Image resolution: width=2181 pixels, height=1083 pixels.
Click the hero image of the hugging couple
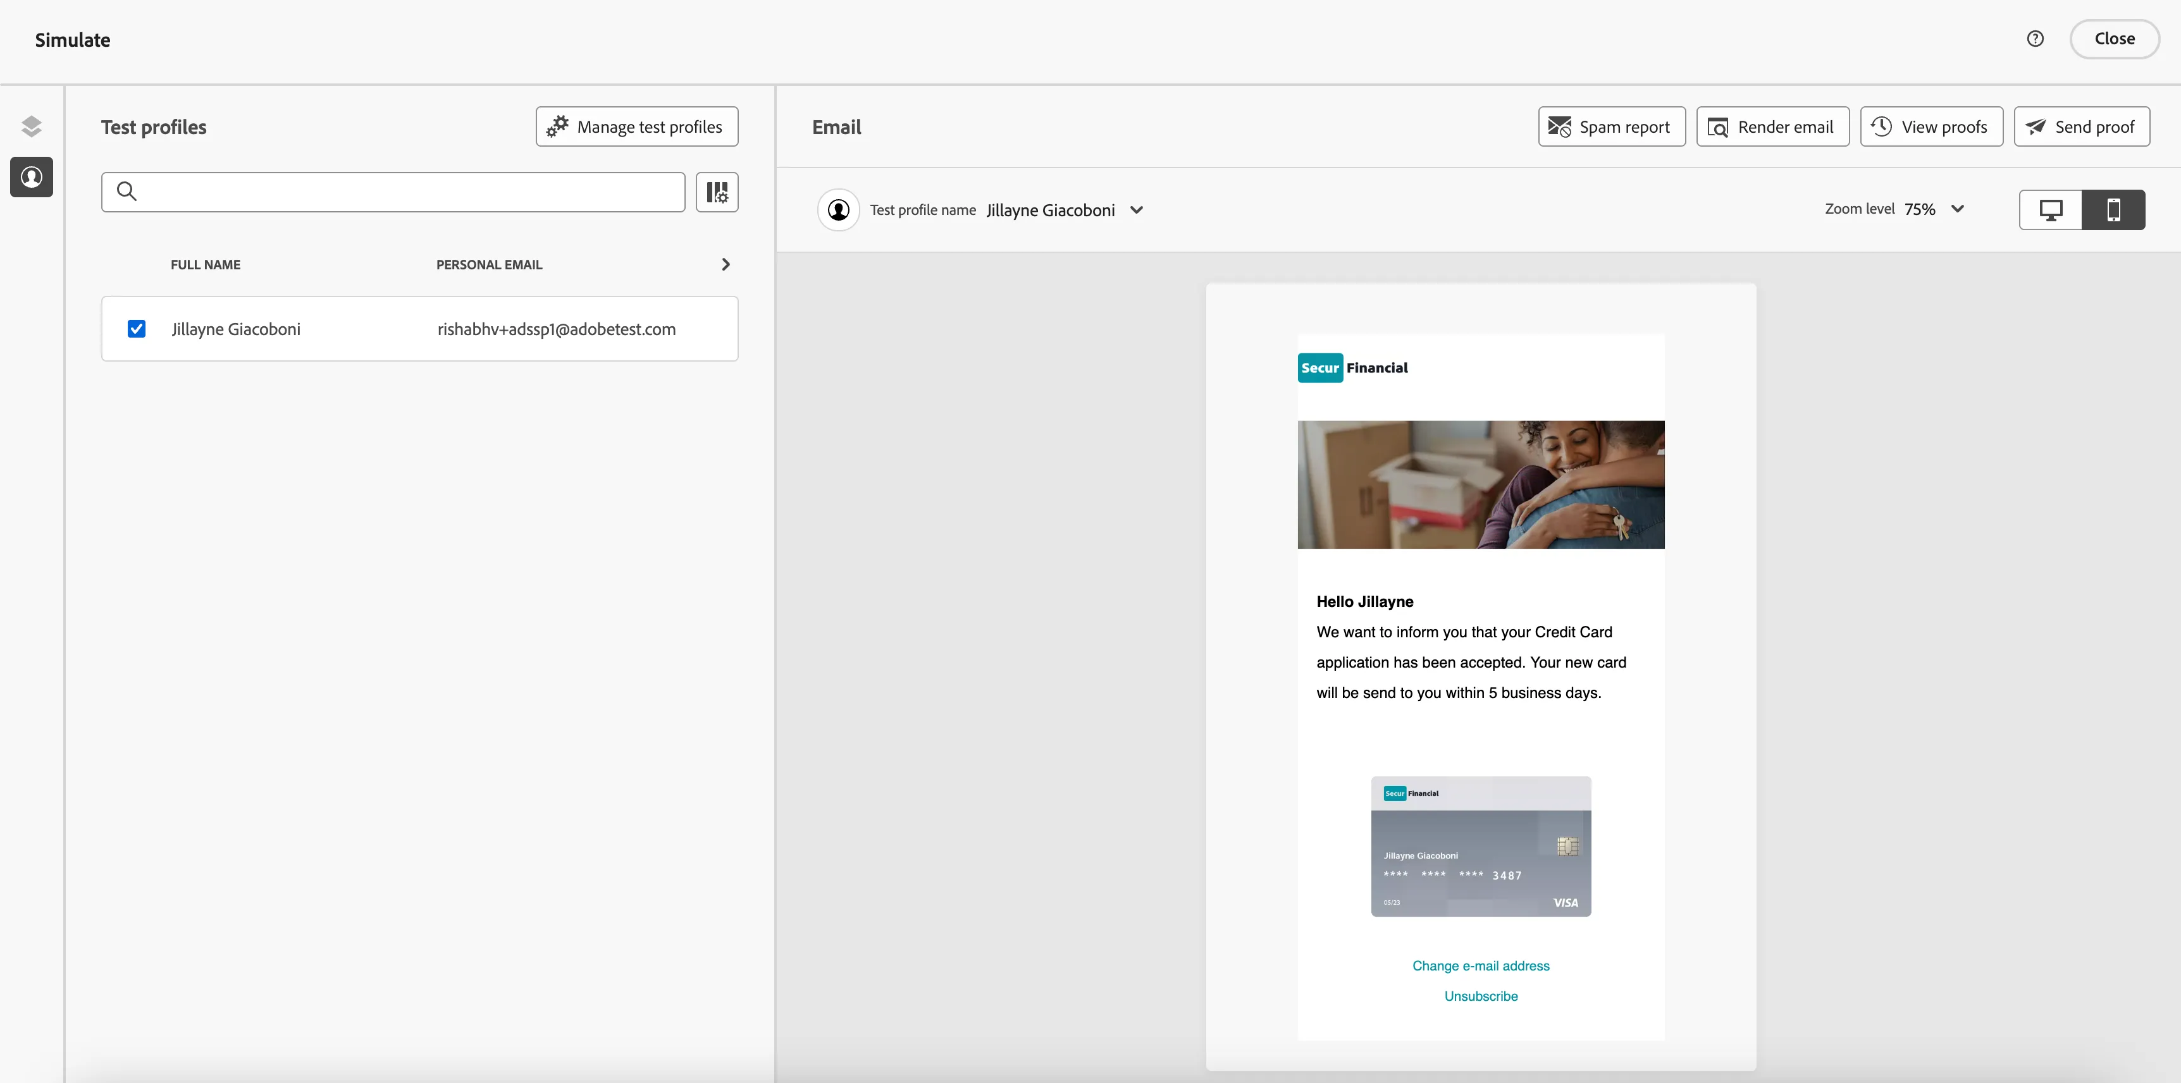(x=1481, y=485)
